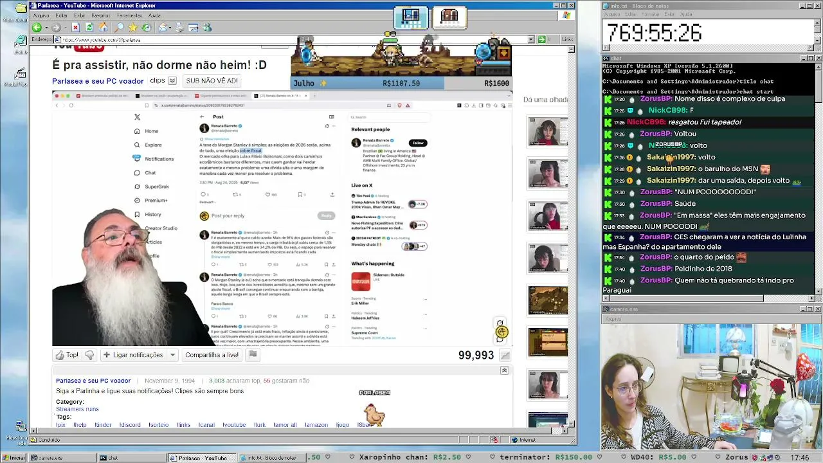The height and width of the screenshot is (463, 823).
Task: Open the Arquivo menu in Internet Explorer
Action: pos(41,15)
